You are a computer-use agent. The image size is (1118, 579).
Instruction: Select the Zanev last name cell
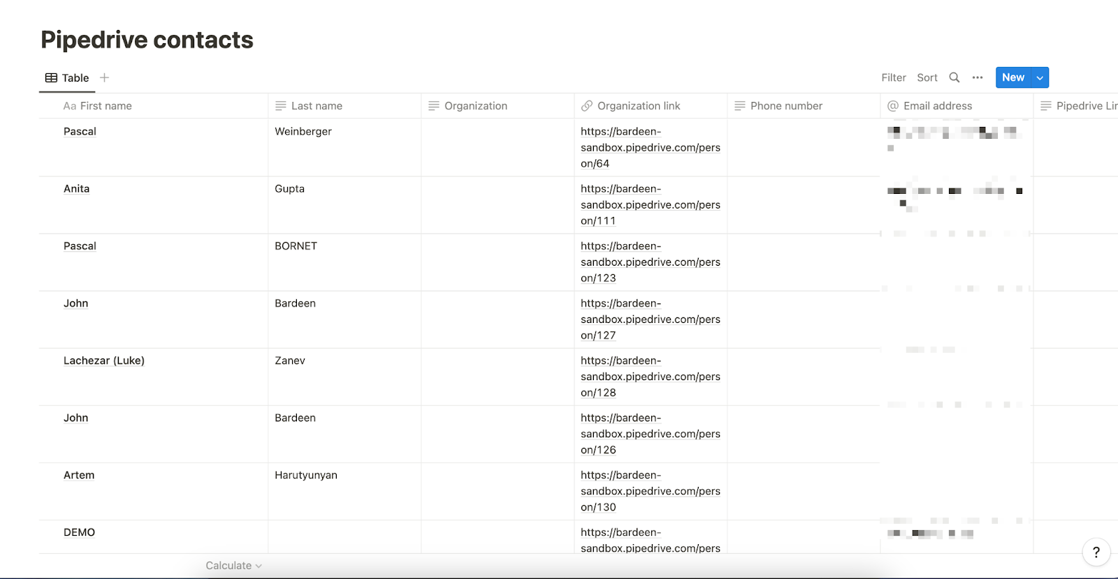344,376
